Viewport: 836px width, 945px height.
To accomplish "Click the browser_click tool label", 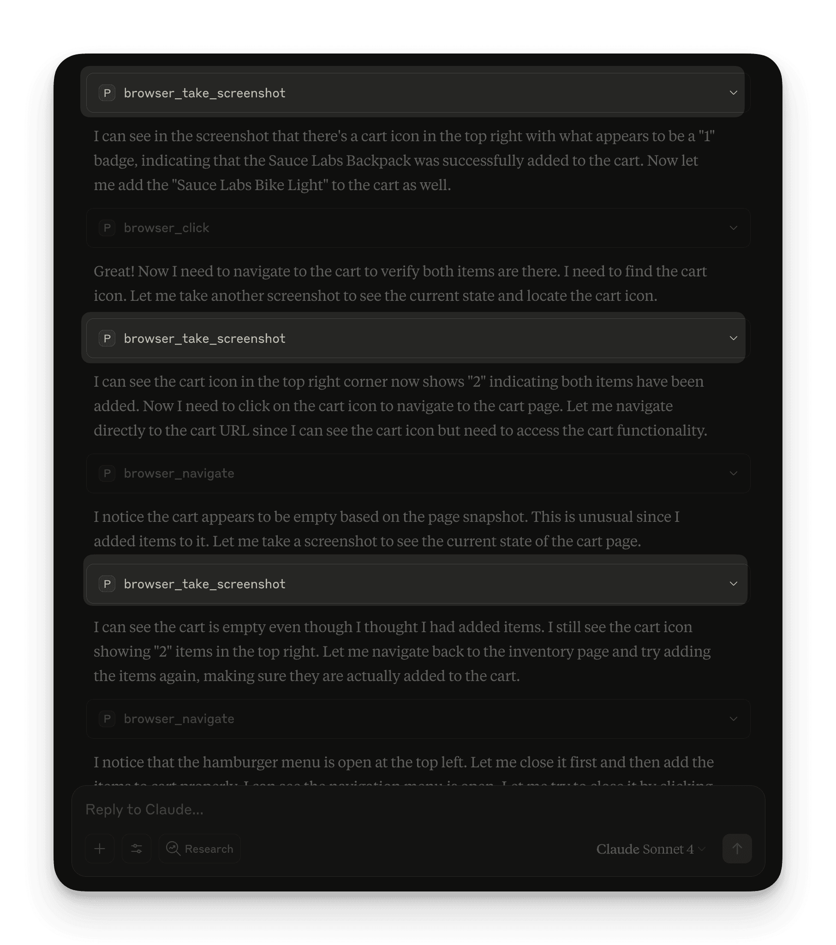I will [167, 228].
